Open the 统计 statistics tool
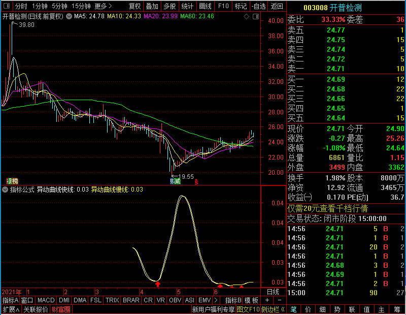This screenshot has width=406, height=315. tap(187, 6)
